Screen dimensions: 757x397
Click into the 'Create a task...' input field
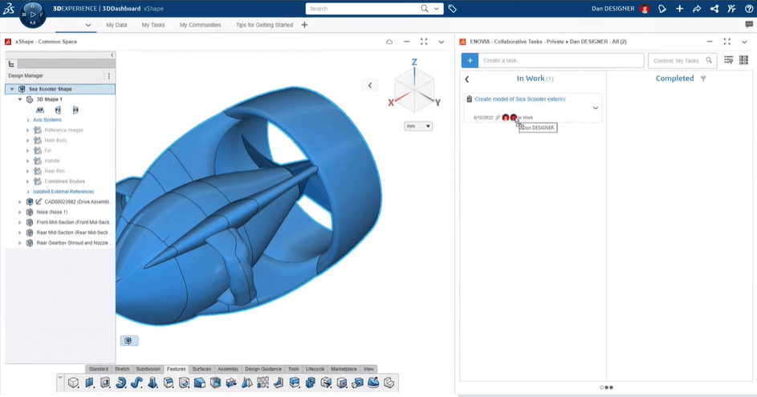click(x=560, y=60)
